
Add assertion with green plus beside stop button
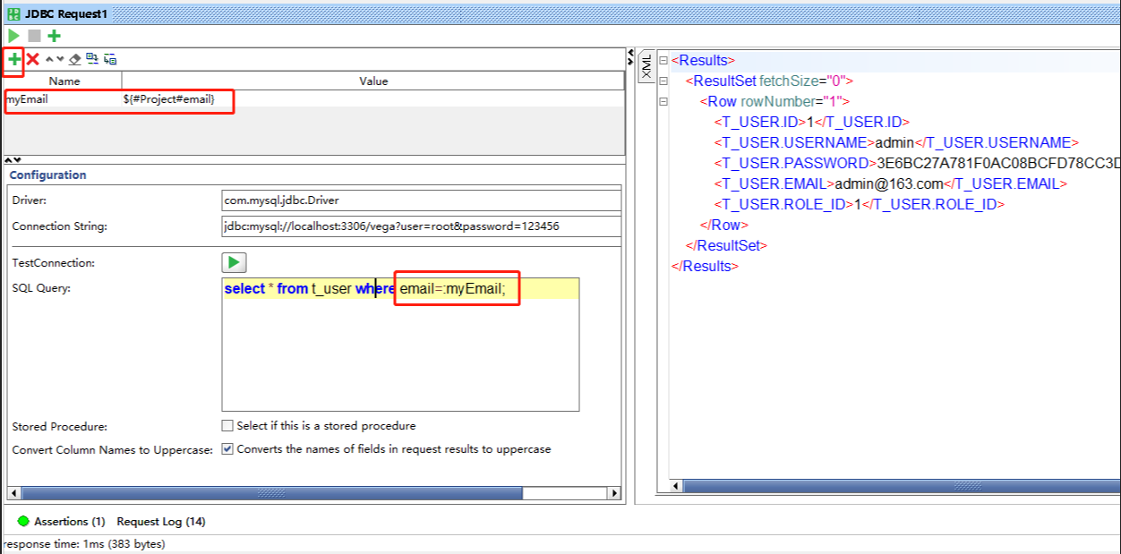(x=55, y=36)
